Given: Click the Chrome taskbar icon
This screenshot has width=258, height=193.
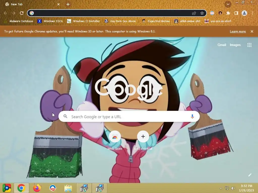Looking at the screenshot, I should click(x=21, y=188).
